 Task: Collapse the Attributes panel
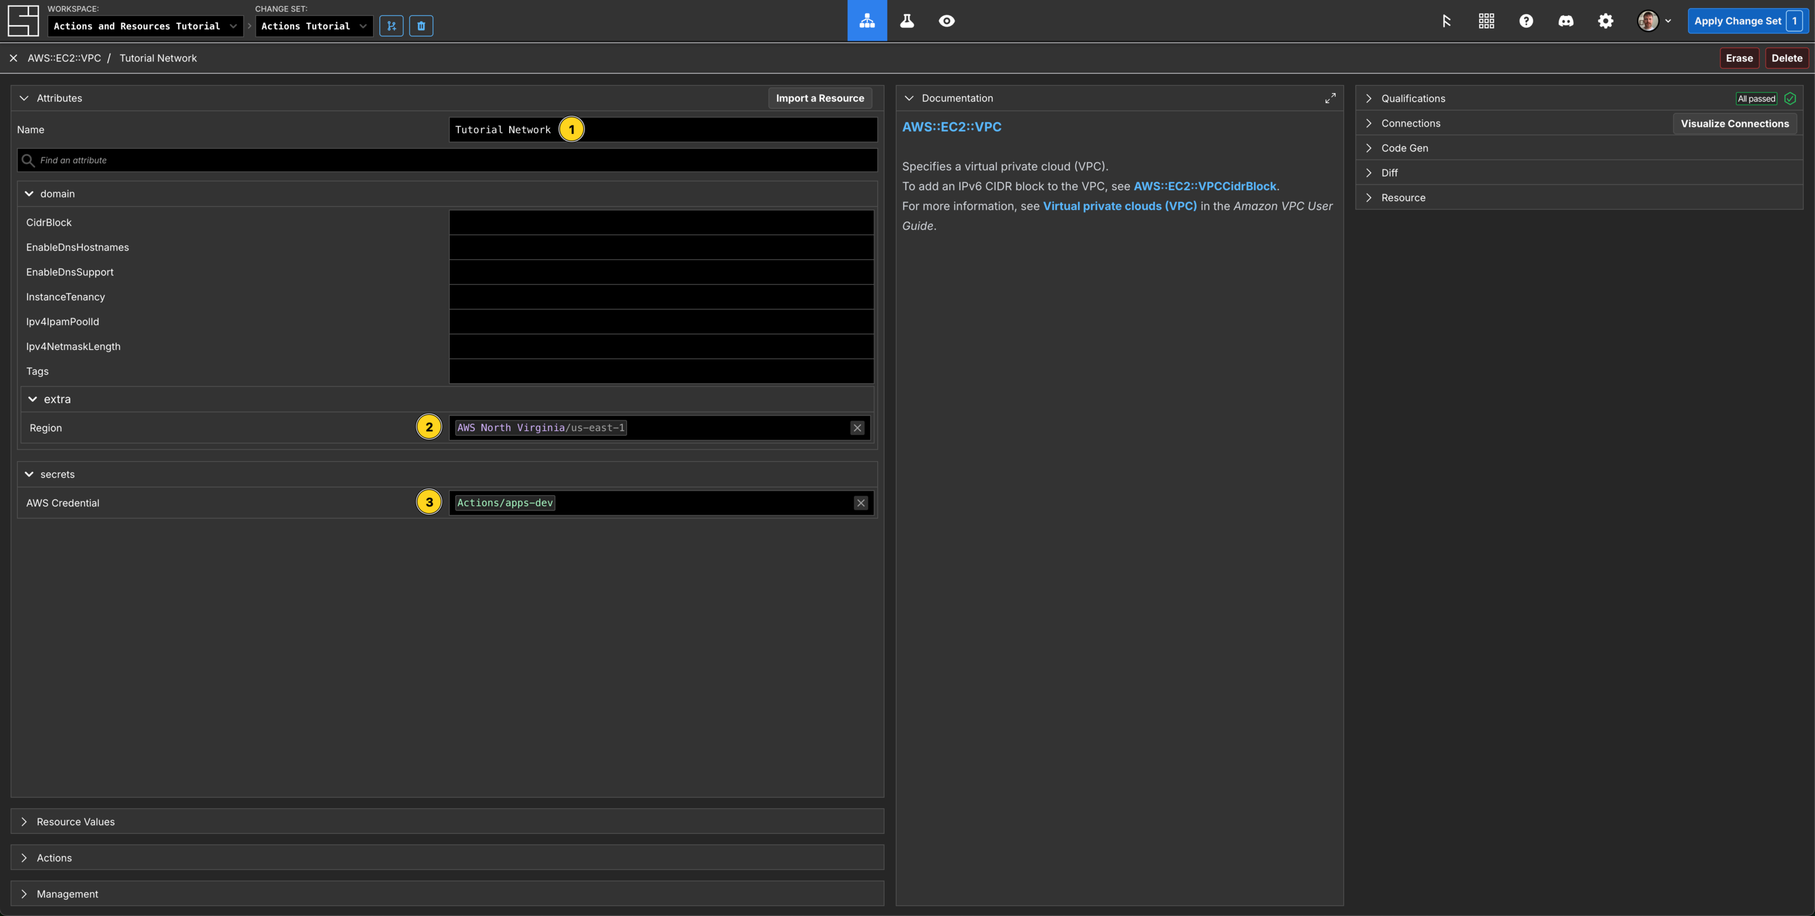[x=24, y=98]
